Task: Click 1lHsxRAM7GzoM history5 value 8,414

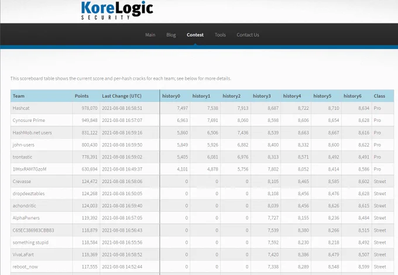Action: point(334,169)
